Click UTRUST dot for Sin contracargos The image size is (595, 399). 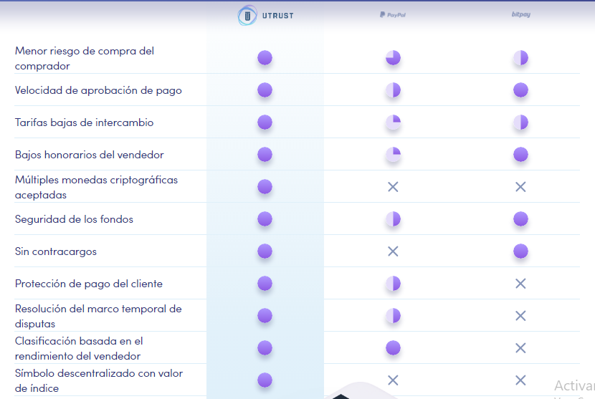pos(265,251)
